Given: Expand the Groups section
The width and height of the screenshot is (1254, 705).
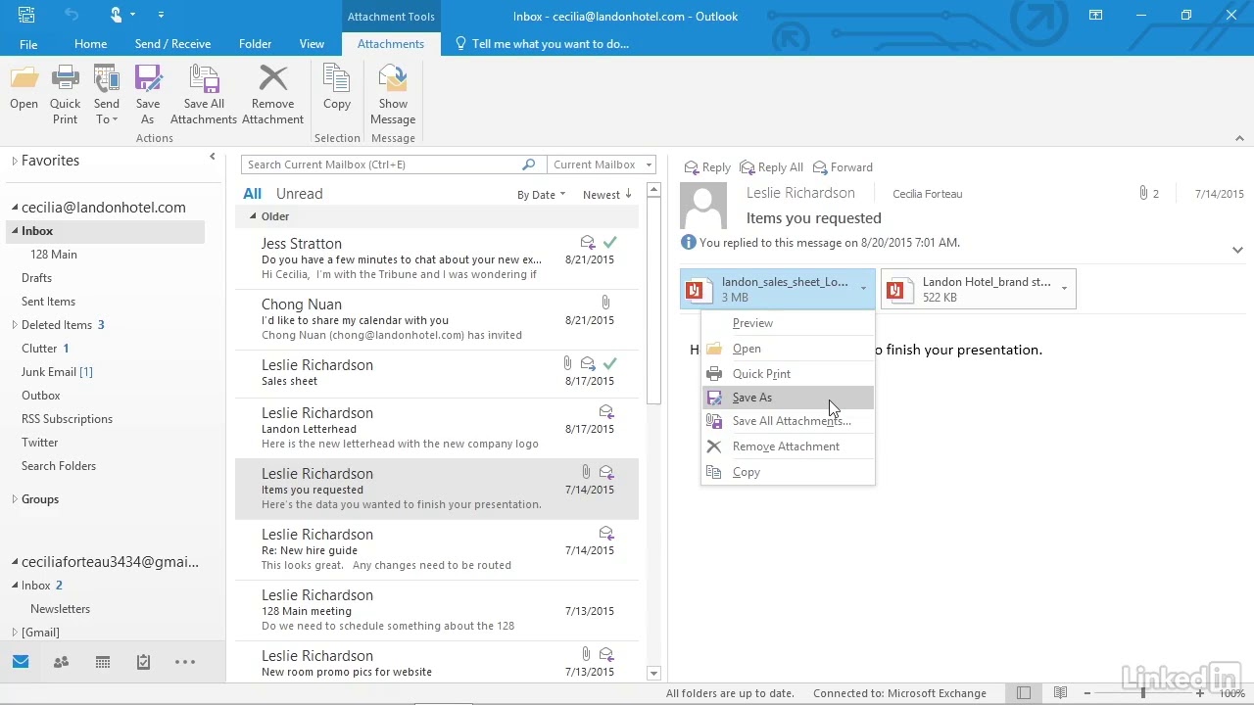Looking at the screenshot, I should tap(15, 499).
